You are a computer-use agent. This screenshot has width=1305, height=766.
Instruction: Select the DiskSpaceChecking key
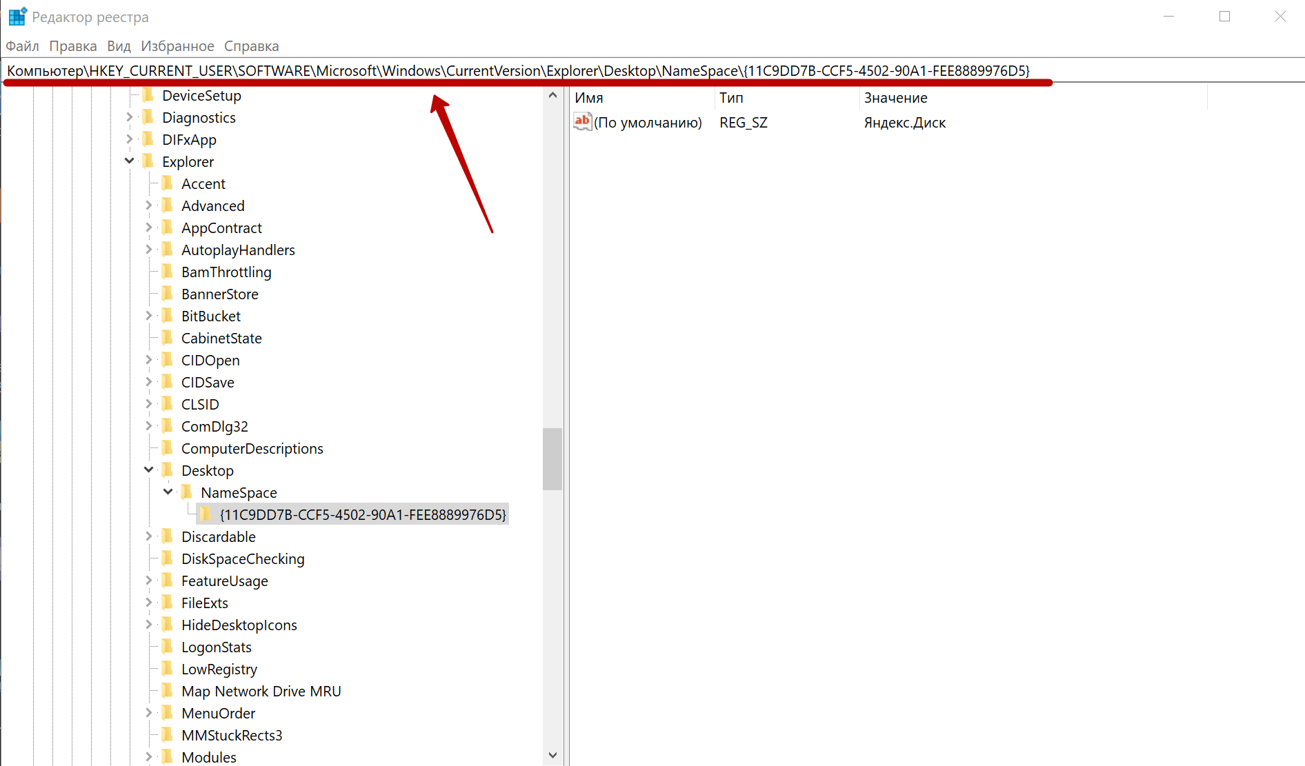[x=243, y=559]
